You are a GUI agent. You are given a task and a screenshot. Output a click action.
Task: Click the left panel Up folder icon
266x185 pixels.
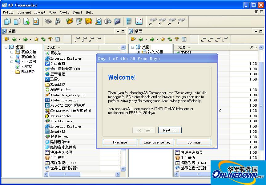pos(50,39)
